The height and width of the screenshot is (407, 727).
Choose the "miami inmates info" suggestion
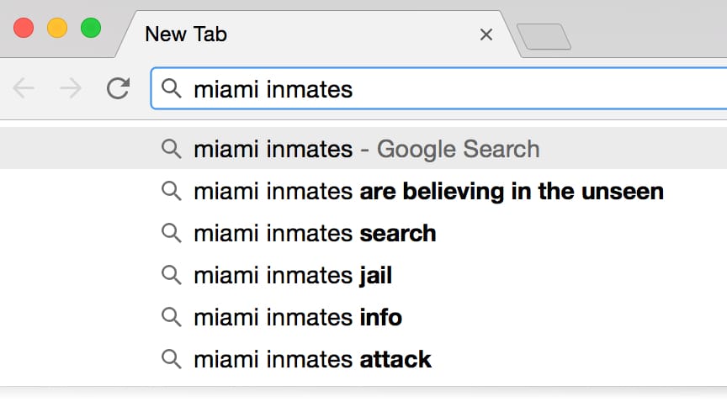click(298, 317)
